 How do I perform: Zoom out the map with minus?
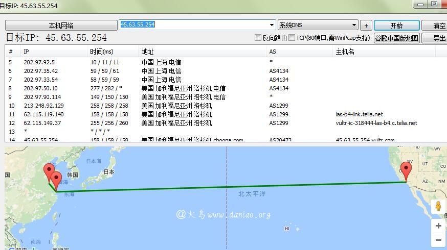438,240
